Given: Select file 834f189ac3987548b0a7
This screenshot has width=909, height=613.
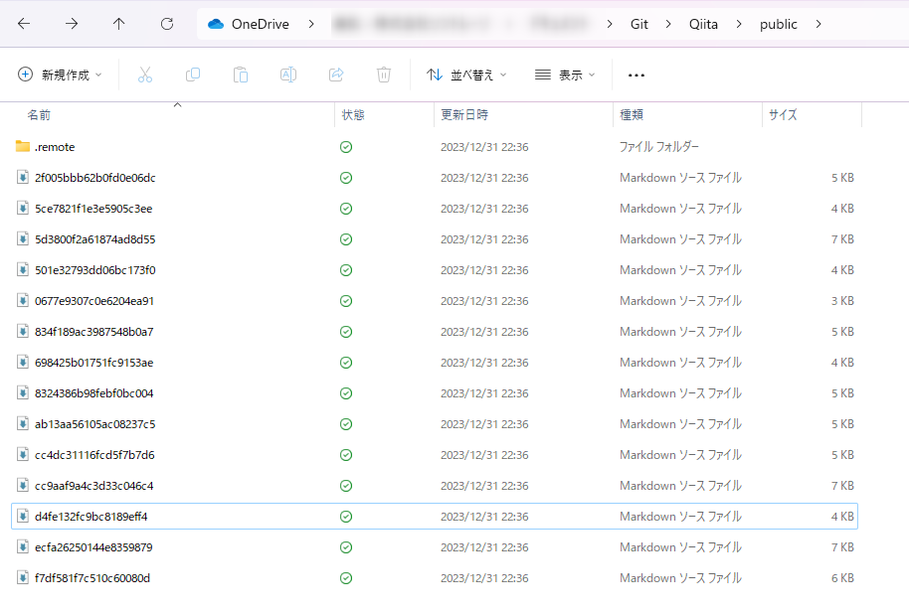Looking at the screenshot, I should pyautogui.click(x=93, y=332).
